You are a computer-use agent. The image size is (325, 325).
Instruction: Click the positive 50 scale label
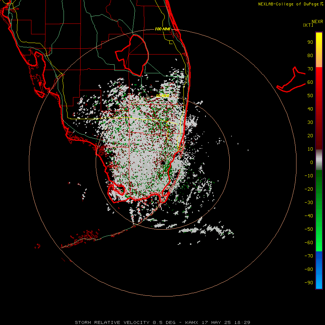[310, 96]
